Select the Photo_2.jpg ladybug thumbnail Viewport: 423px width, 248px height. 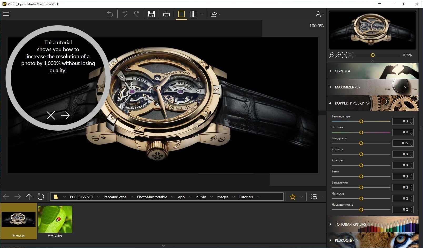coord(55,220)
